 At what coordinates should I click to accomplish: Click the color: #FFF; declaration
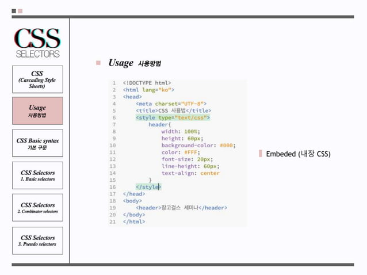click(181, 152)
